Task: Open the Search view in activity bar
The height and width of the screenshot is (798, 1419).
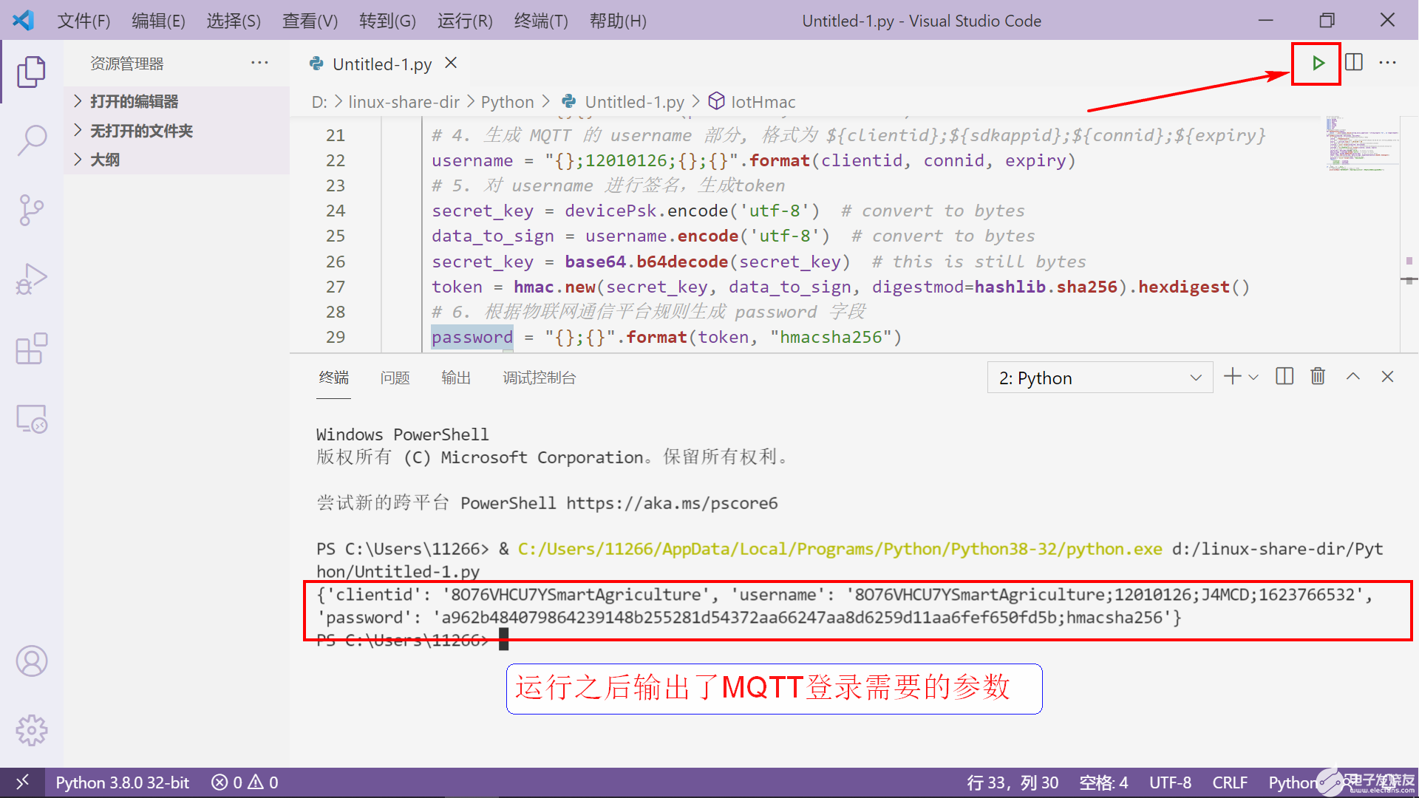Action: (32, 140)
